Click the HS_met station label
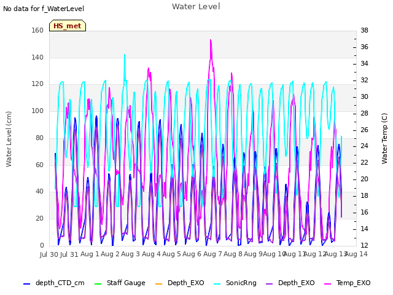Viewport: 393px width, 295px height. point(68,26)
